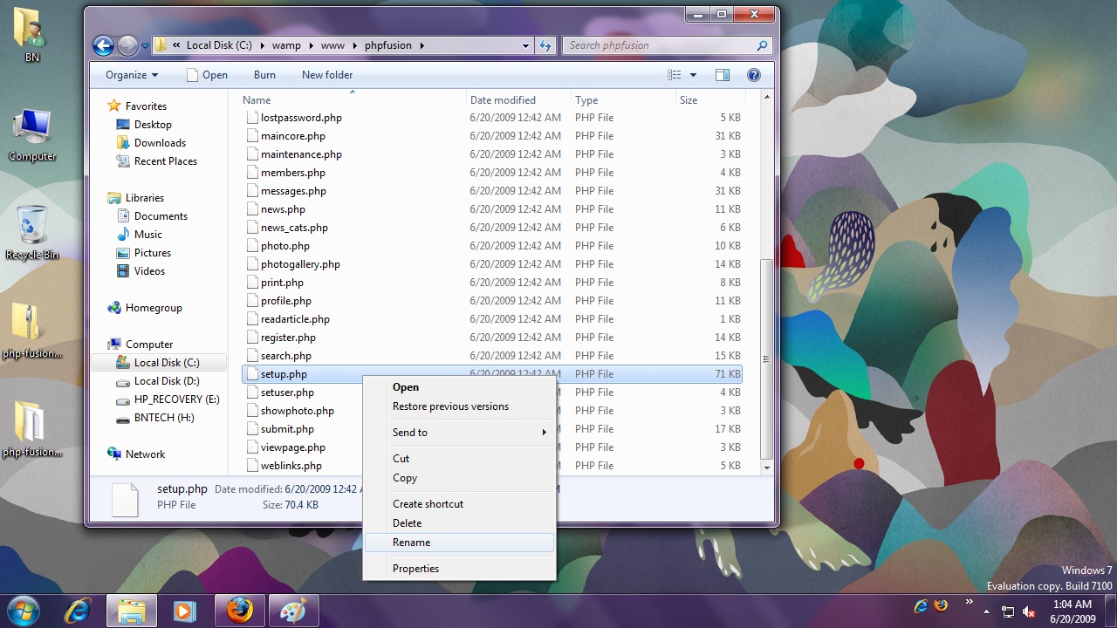Launch Internet Explorer from taskbar
This screenshot has width=1117, height=628.
coord(78,611)
